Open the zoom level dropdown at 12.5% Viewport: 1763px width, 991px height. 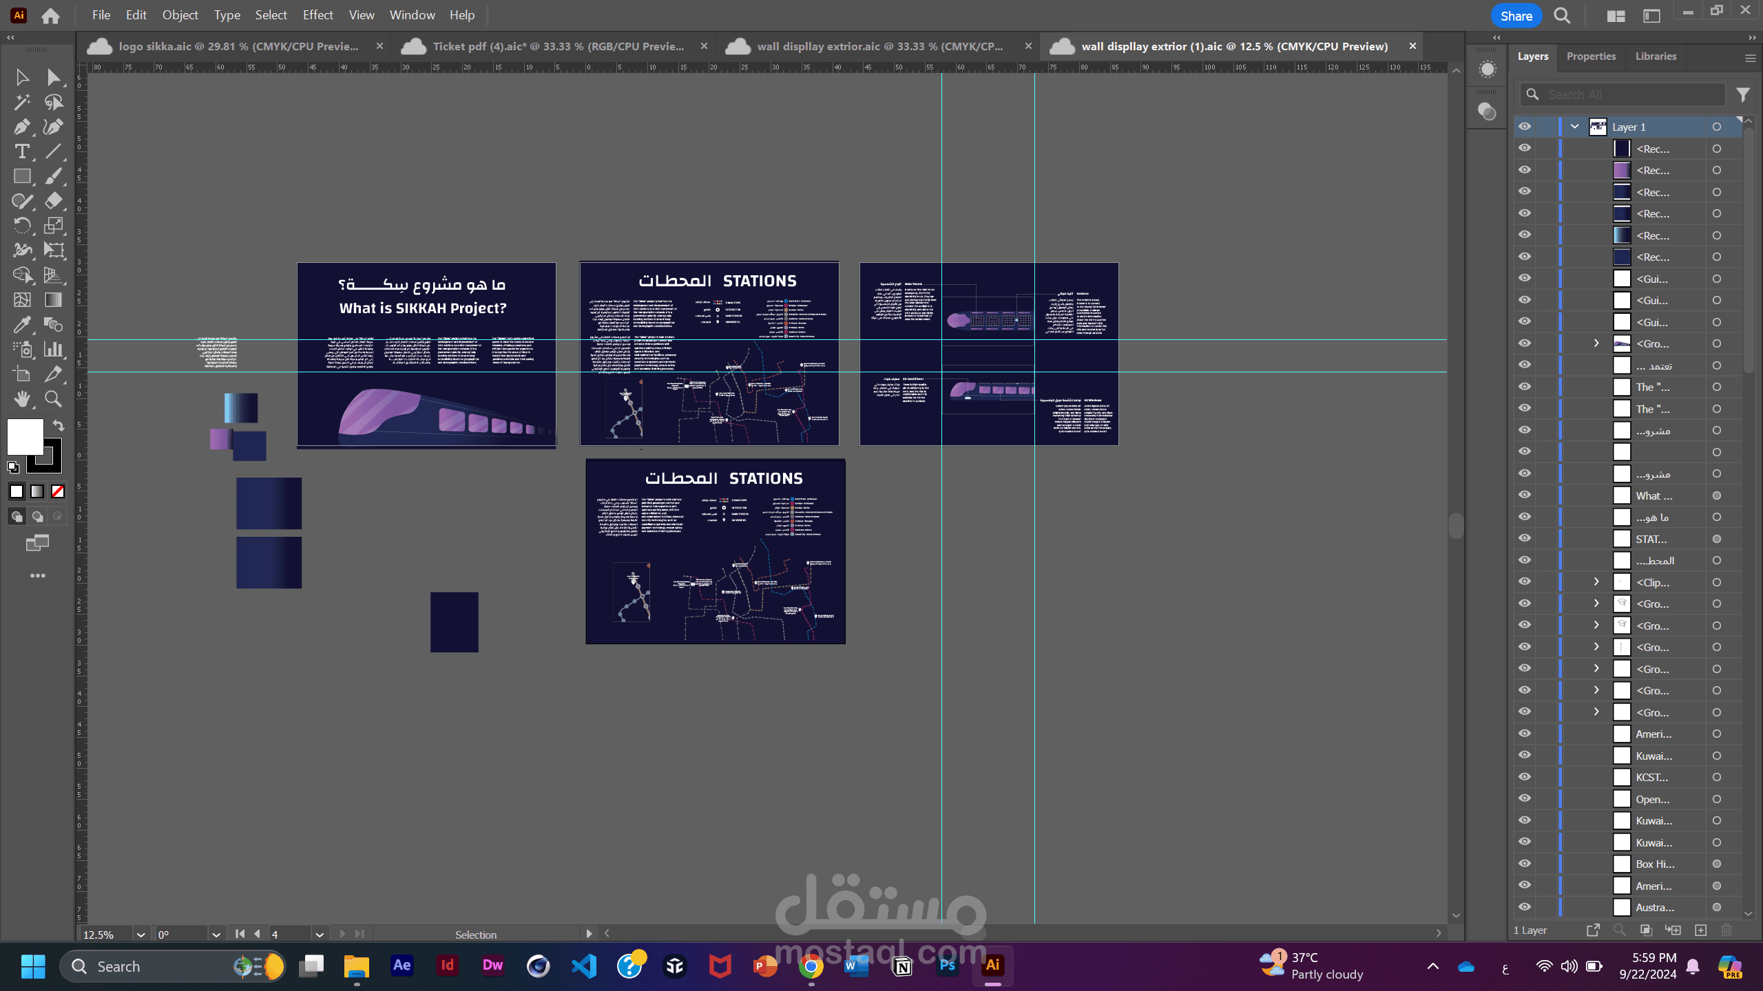[140, 935]
